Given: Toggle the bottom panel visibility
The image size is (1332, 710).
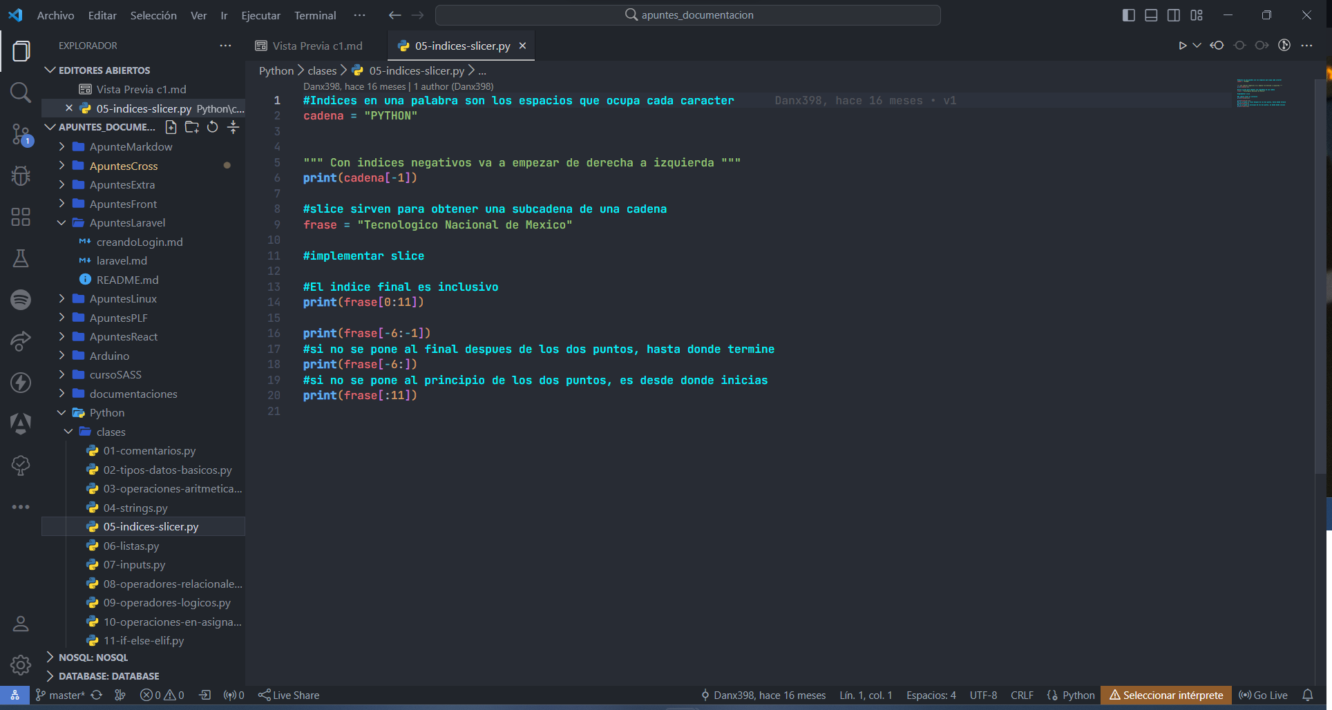Looking at the screenshot, I should 1151,15.
